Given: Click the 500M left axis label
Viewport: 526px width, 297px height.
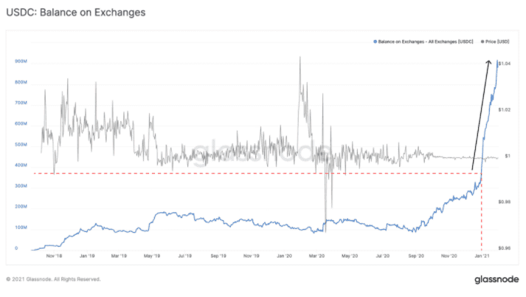Looking at the screenshot, I should pyautogui.click(x=21, y=145).
